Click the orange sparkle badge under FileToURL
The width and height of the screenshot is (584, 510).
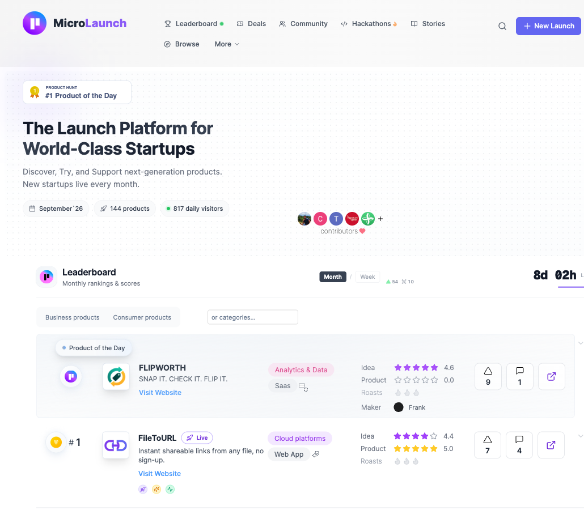click(x=156, y=489)
